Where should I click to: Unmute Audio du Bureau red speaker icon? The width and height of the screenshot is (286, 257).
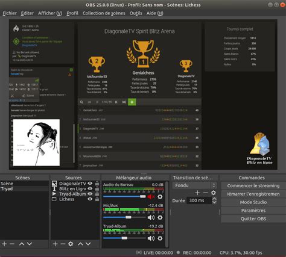point(151,197)
